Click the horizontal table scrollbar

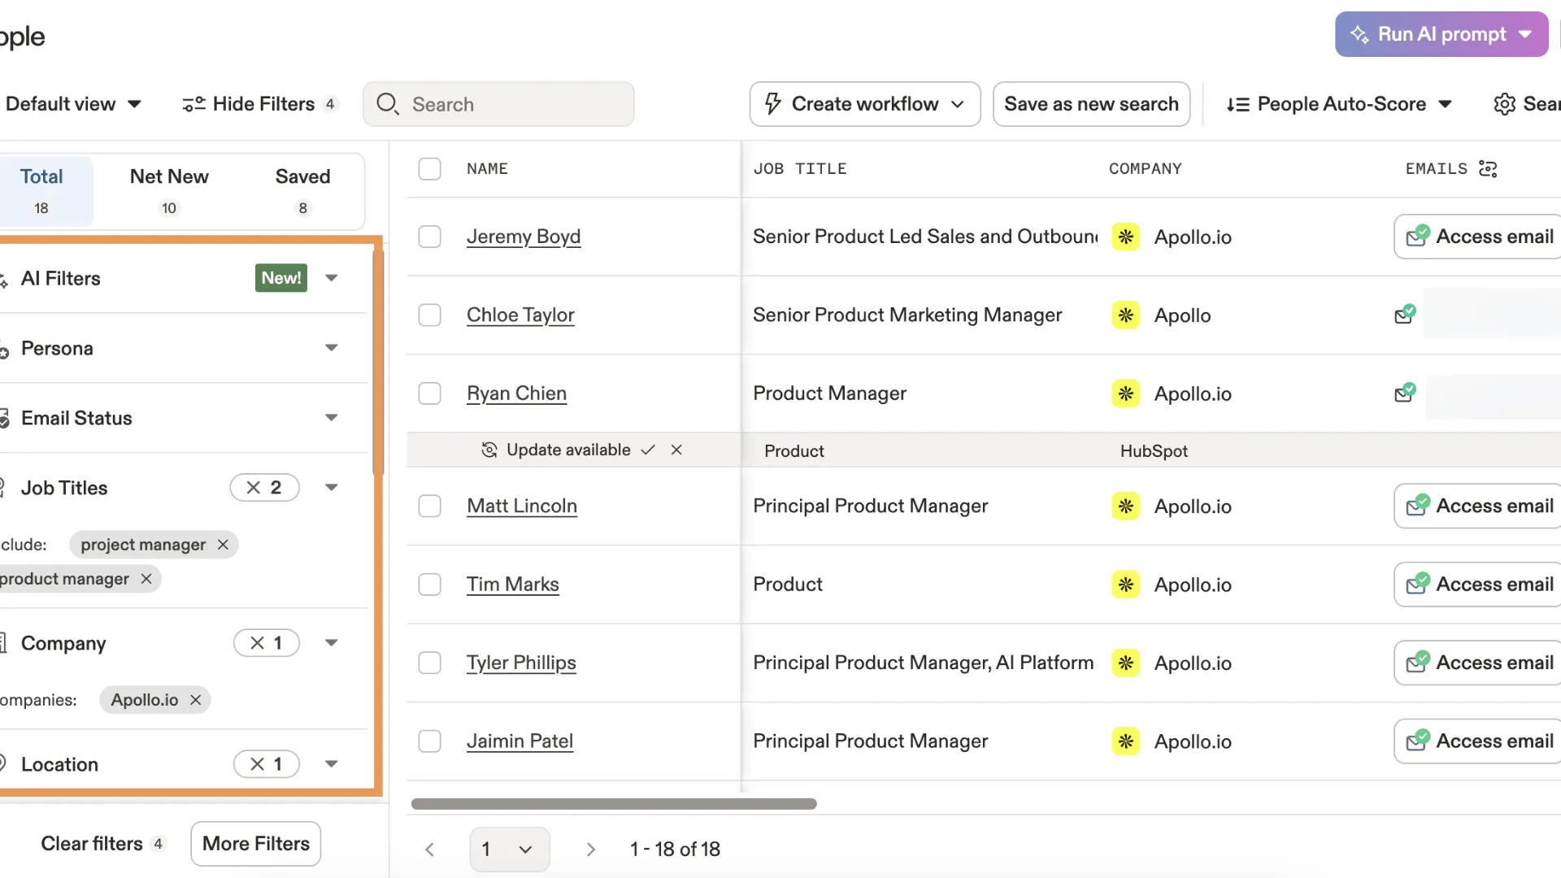[x=614, y=804]
